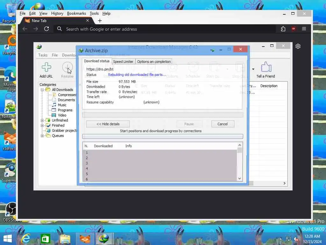Click the browser back arrow
This screenshot has width=326, height=245.
(x=25, y=29)
